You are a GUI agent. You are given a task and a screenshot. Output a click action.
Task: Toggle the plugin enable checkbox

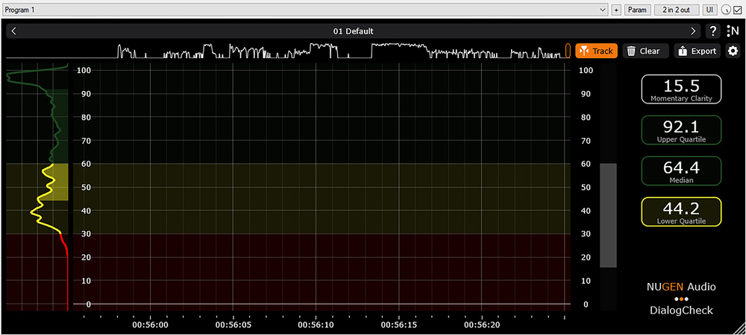pyautogui.click(x=737, y=10)
